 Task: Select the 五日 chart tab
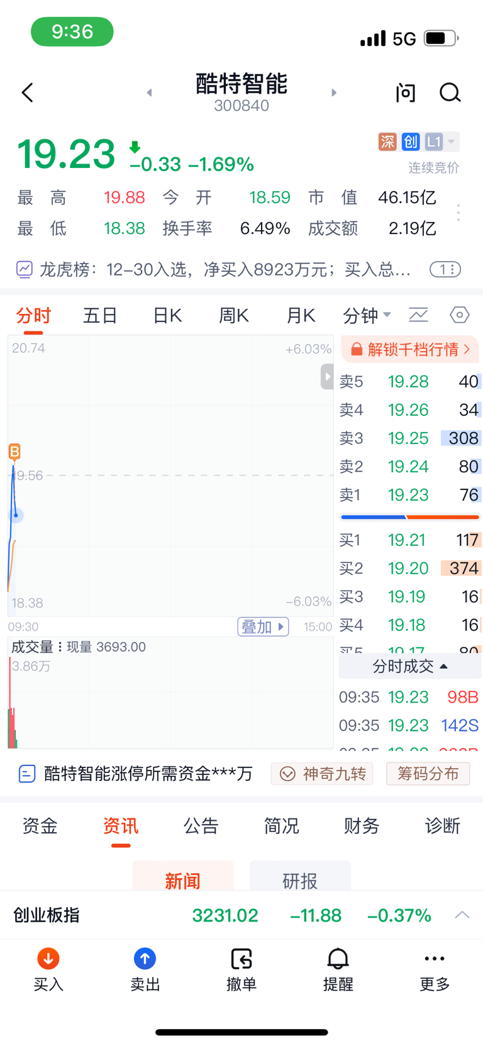pos(100,315)
